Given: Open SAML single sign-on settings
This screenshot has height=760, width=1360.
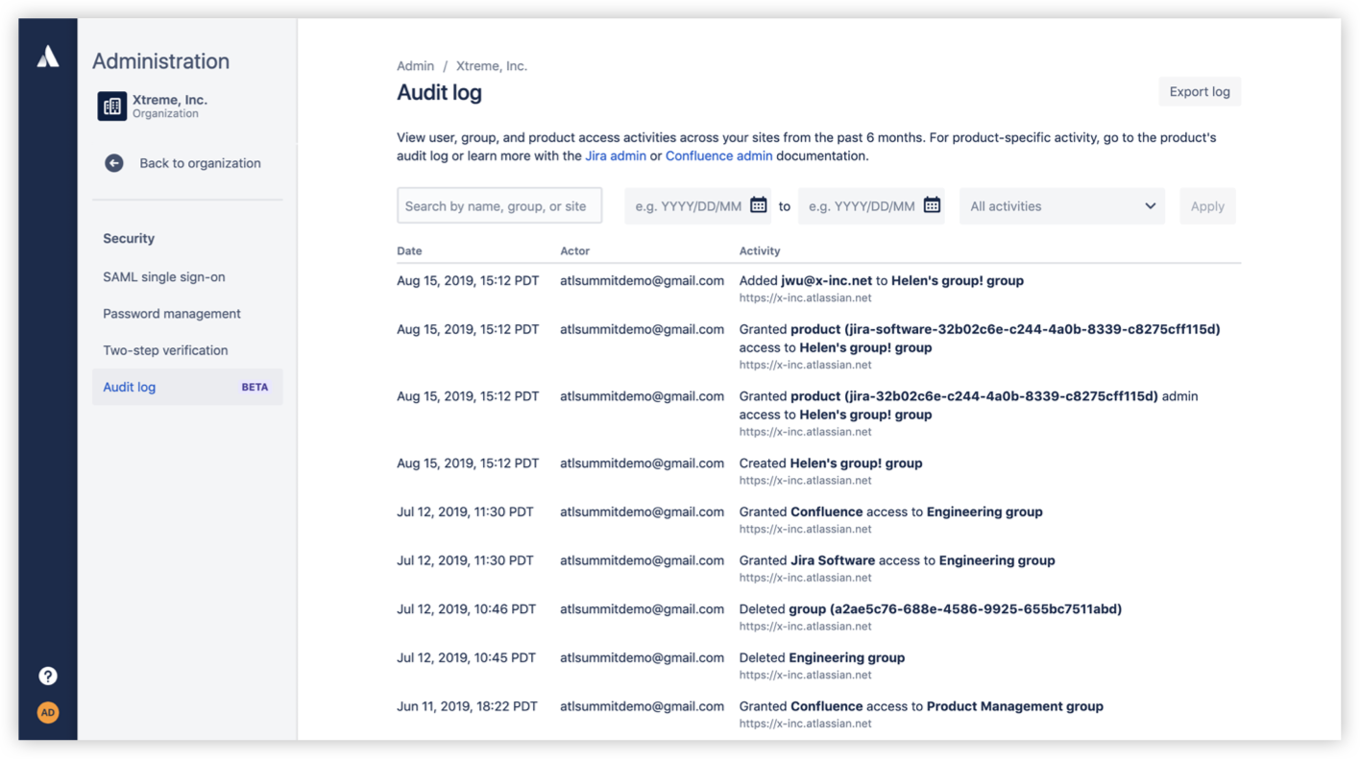Looking at the screenshot, I should tap(164, 277).
